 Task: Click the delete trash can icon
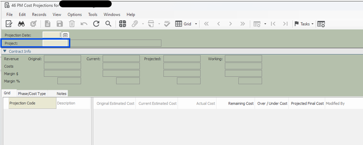coord(72,24)
